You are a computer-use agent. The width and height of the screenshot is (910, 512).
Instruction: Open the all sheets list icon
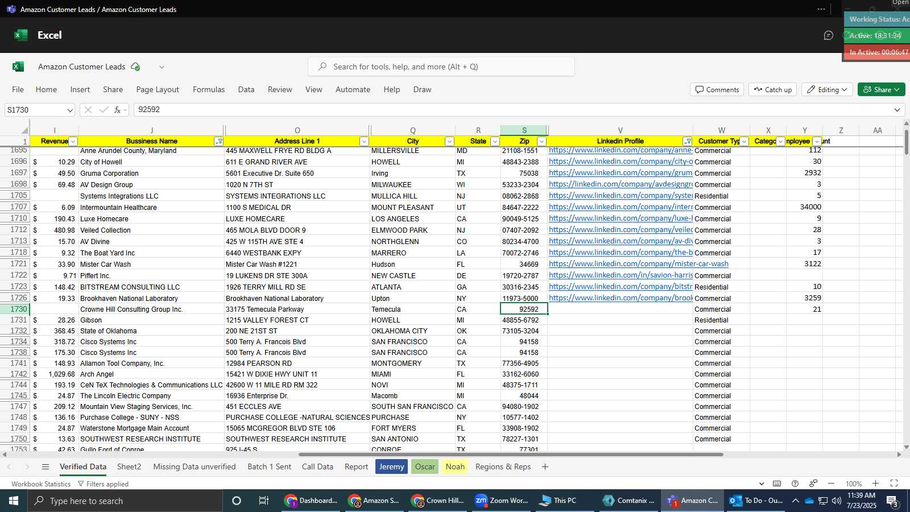tap(45, 466)
